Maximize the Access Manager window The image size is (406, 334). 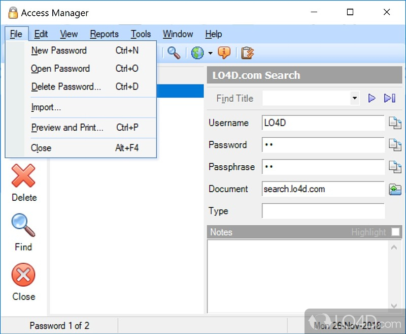coord(350,12)
